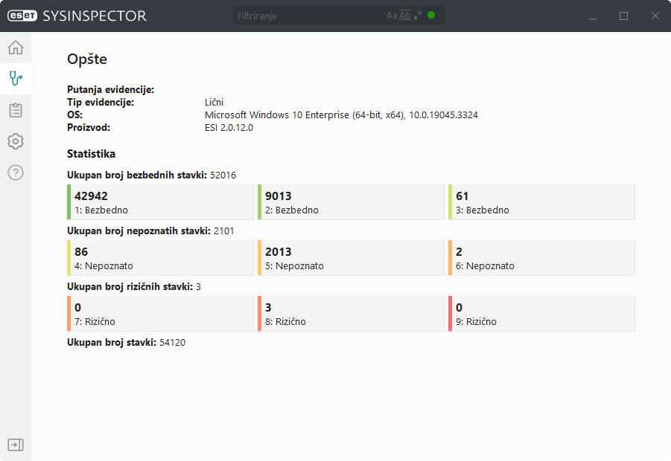Click the ESET SysInspector logo
671x461 pixels.
[x=77, y=16]
